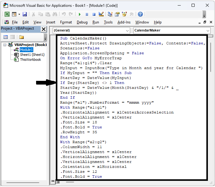Open the Add-Ins menu
The image size is (215, 187).
(124, 22)
